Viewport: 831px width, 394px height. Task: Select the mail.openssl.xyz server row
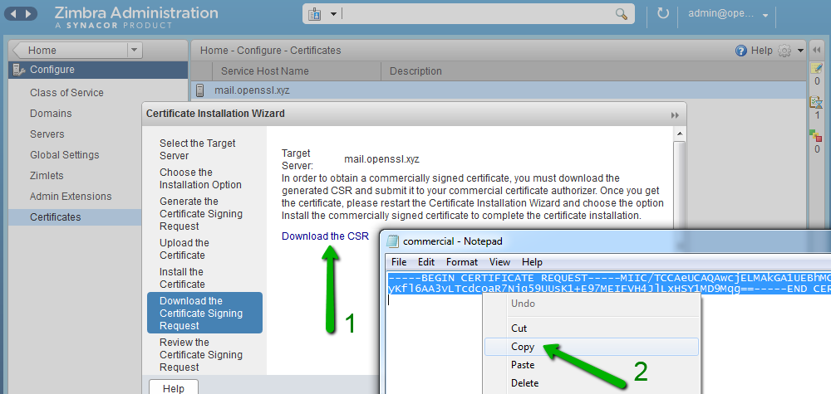point(253,90)
